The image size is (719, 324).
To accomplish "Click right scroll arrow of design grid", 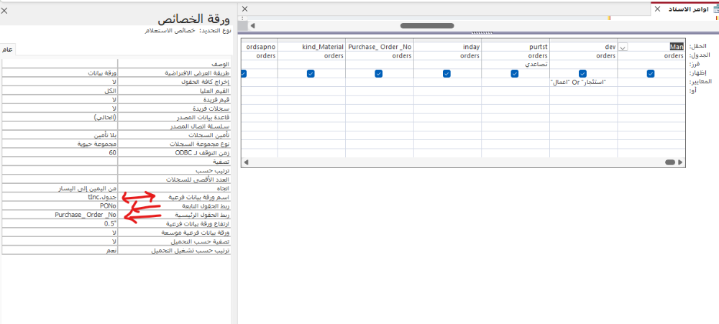I will tap(681, 163).
